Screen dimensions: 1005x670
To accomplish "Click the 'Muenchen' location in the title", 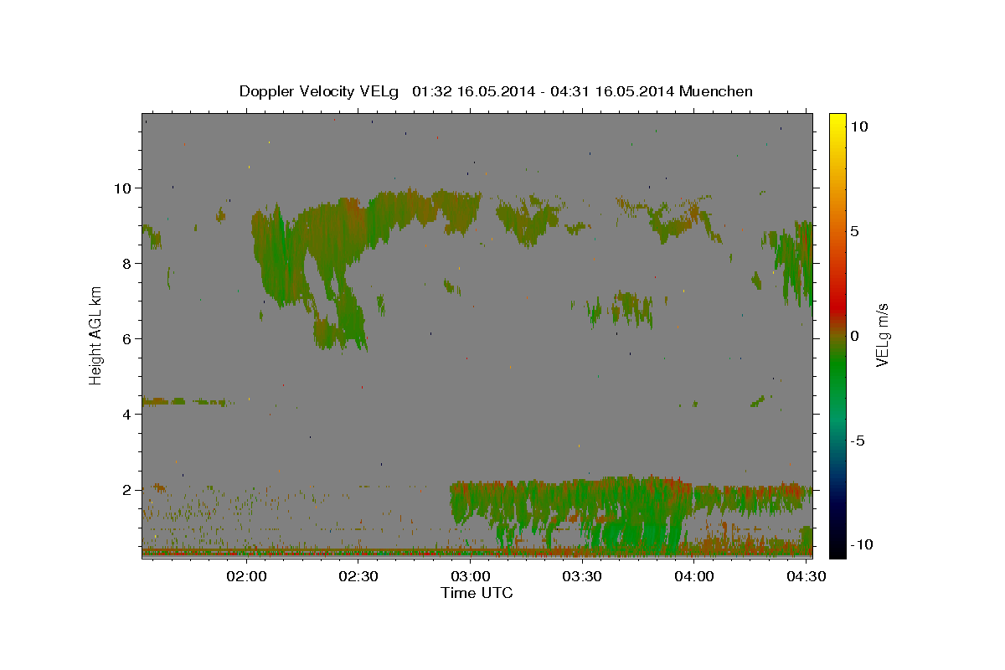I will [x=716, y=91].
